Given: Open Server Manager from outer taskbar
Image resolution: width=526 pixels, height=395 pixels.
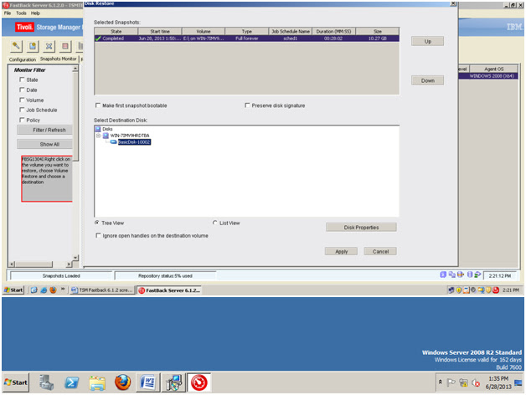Looking at the screenshot, I should (x=47, y=382).
